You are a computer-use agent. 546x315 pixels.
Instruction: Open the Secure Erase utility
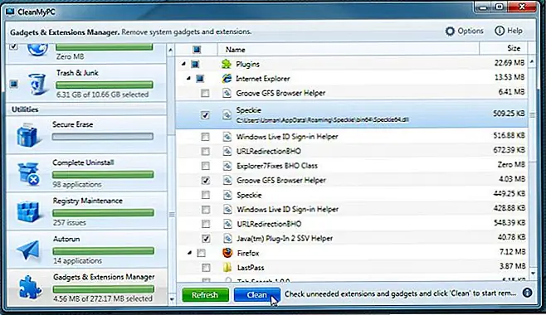86,135
